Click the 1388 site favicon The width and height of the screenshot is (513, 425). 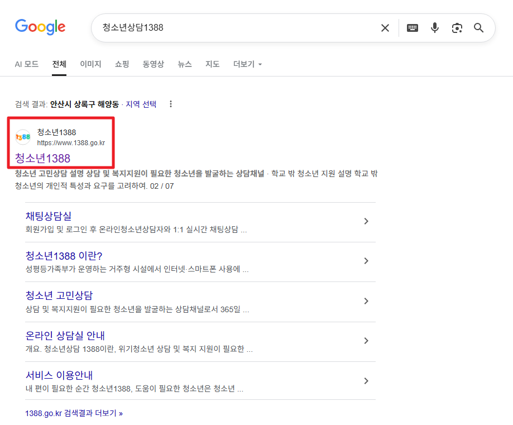click(22, 137)
